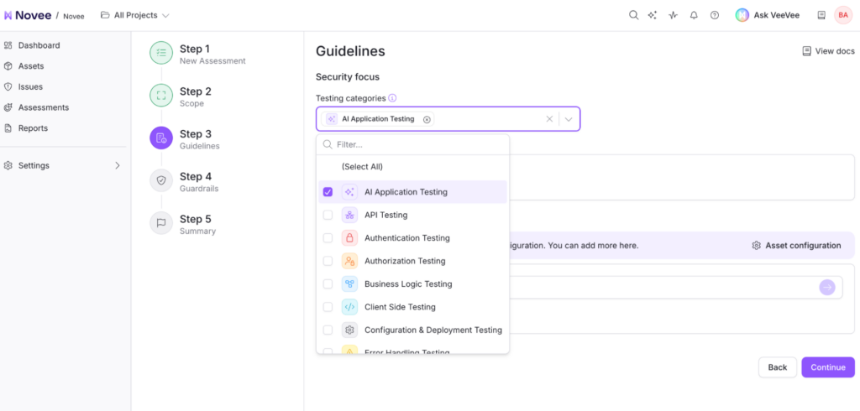This screenshot has width=860, height=411.
Task: Expand the Settings sidebar submenu
Action: pyautogui.click(x=117, y=166)
